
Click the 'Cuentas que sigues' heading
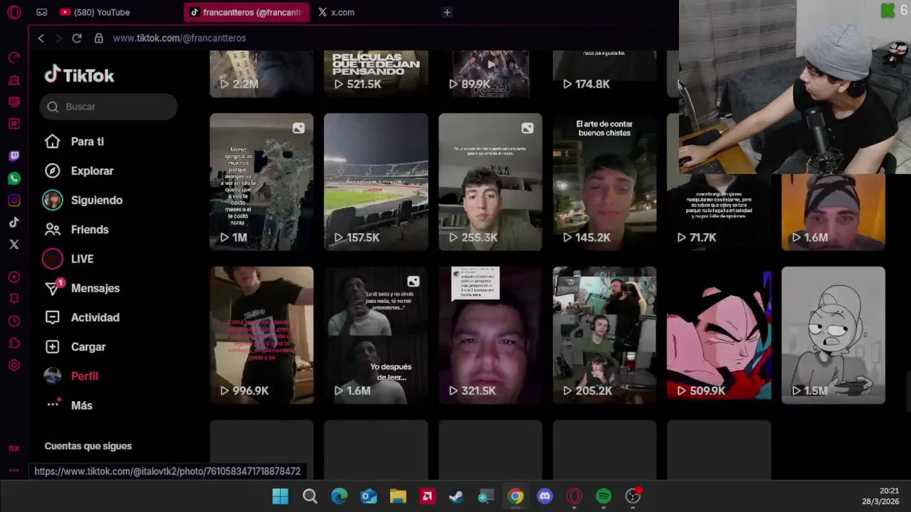88,446
